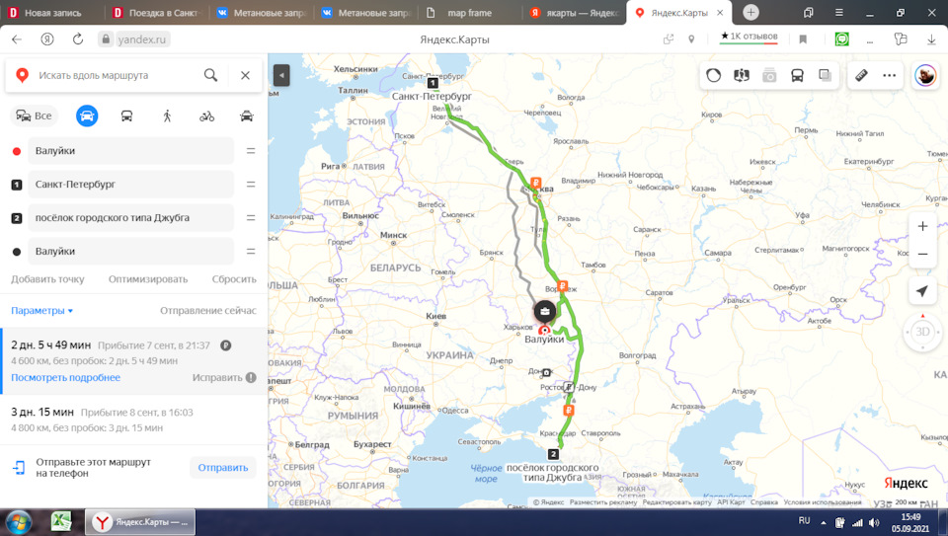Click the browser bookmark flag icon
This screenshot has height=536, width=948.
[x=803, y=39]
